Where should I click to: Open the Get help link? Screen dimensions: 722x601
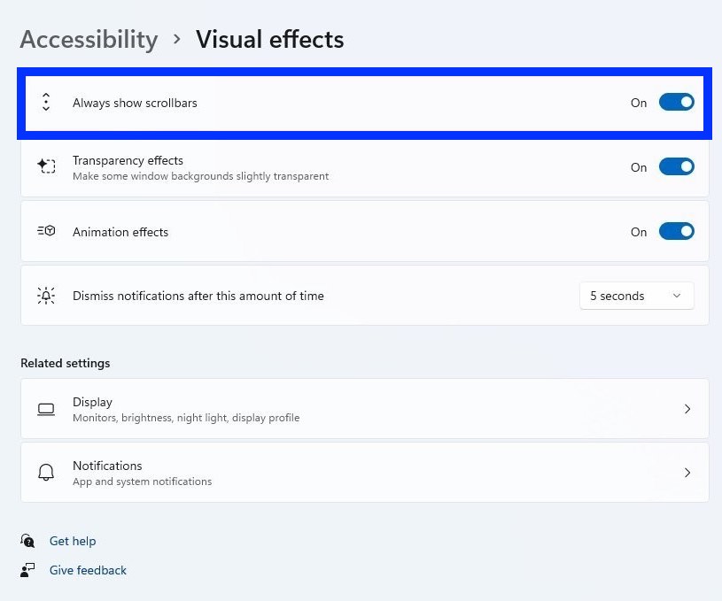click(73, 541)
